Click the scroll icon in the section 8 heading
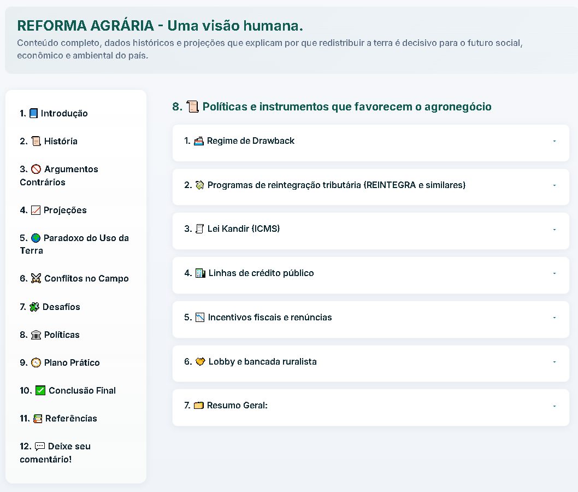Viewport: 578px width, 492px height. tap(192, 107)
